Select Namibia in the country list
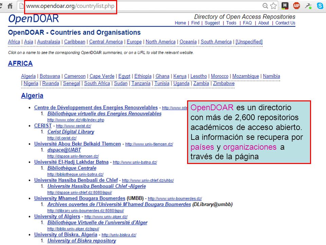Viewport: 326px width, 245px height. (x=271, y=76)
